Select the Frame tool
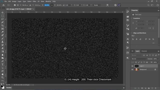The width and height of the screenshot is (160, 90). (2, 29)
